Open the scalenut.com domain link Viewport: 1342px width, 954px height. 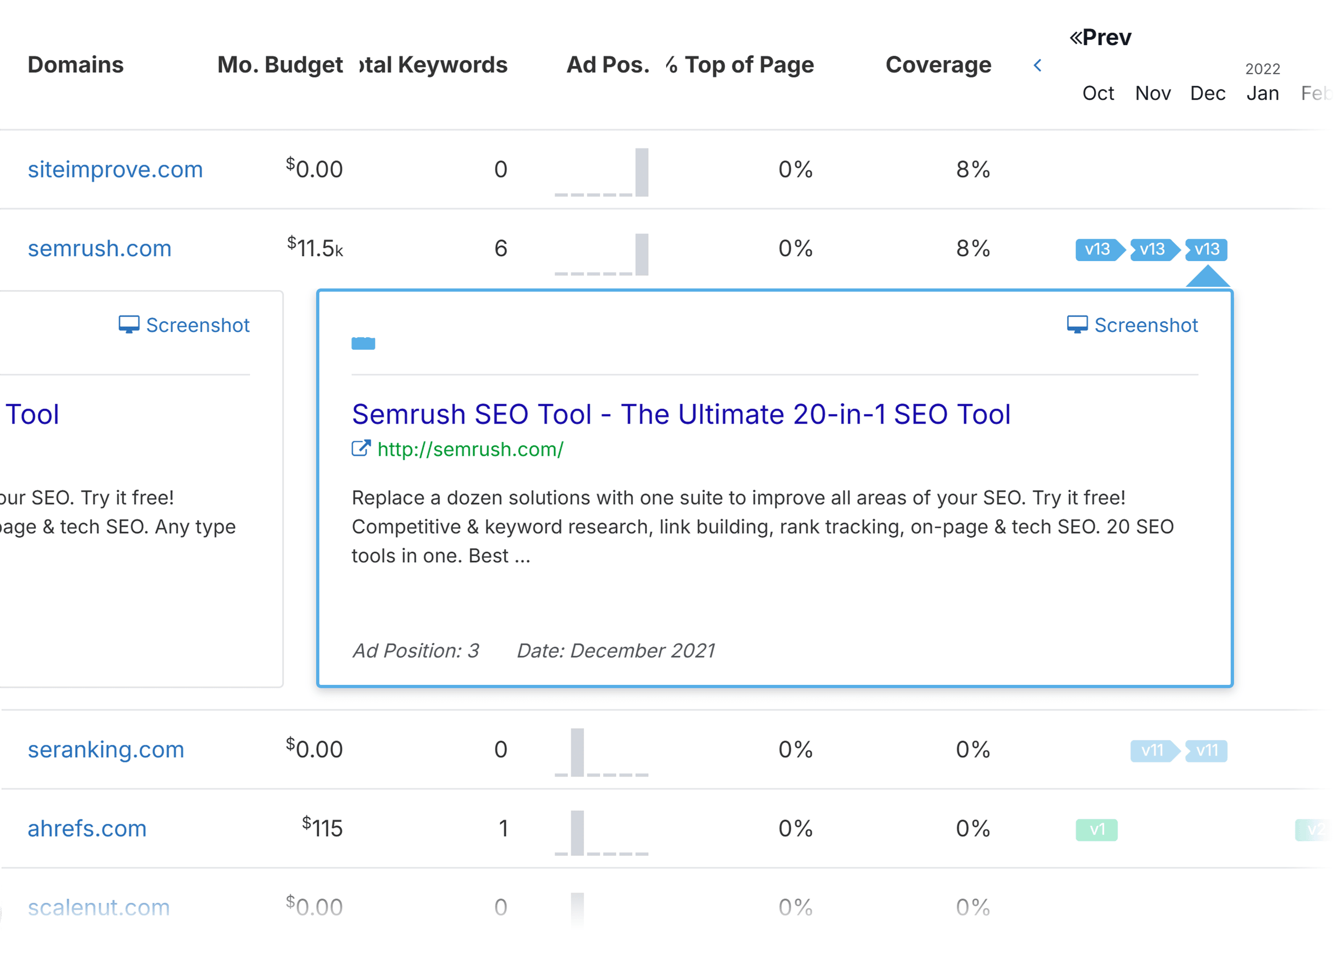click(99, 908)
